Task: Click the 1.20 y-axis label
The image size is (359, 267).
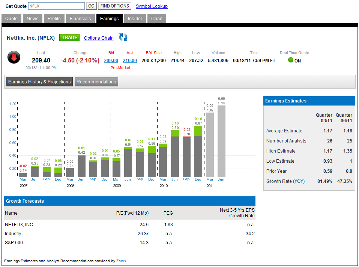Action: coord(13,104)
